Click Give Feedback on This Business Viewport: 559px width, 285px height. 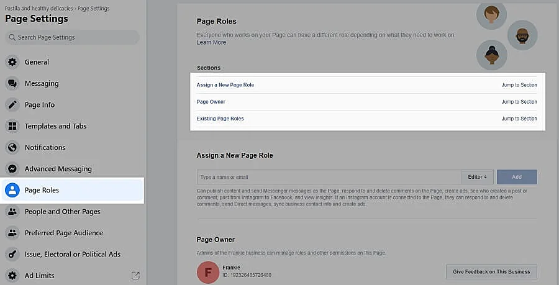pos(491,272)
